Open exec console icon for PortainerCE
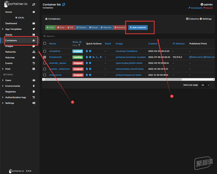 pyautogui.click(x=97, y=57)
